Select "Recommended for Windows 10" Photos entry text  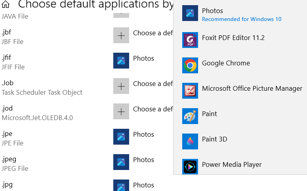point(242,19)
